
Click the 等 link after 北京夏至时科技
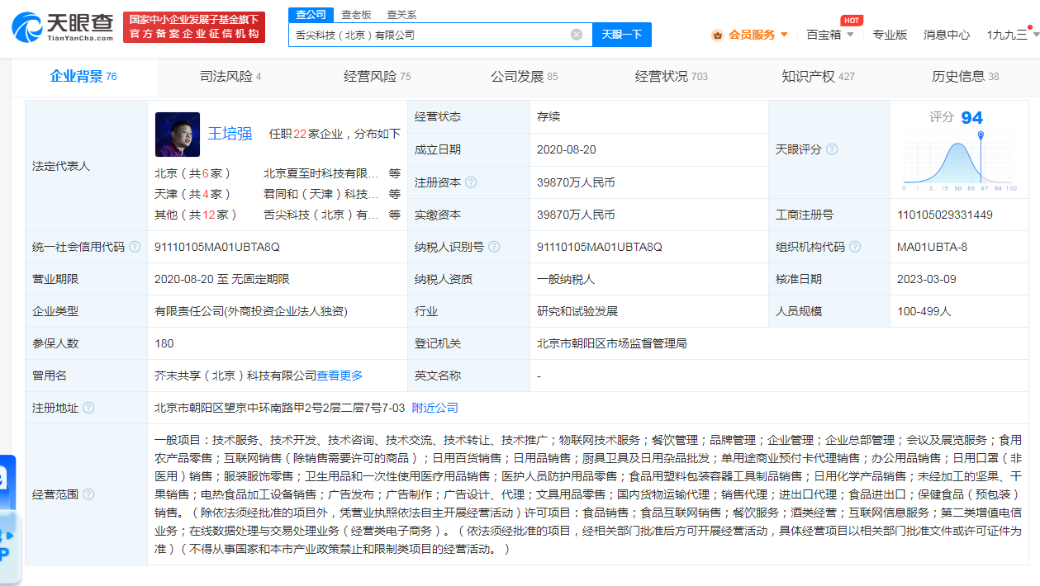pos(395,174)
